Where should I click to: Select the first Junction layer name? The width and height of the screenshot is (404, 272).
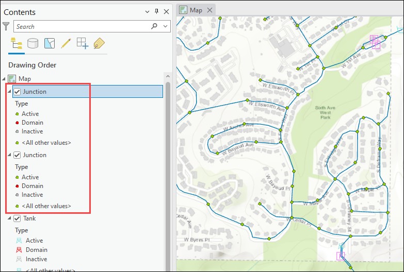point(35,92)
